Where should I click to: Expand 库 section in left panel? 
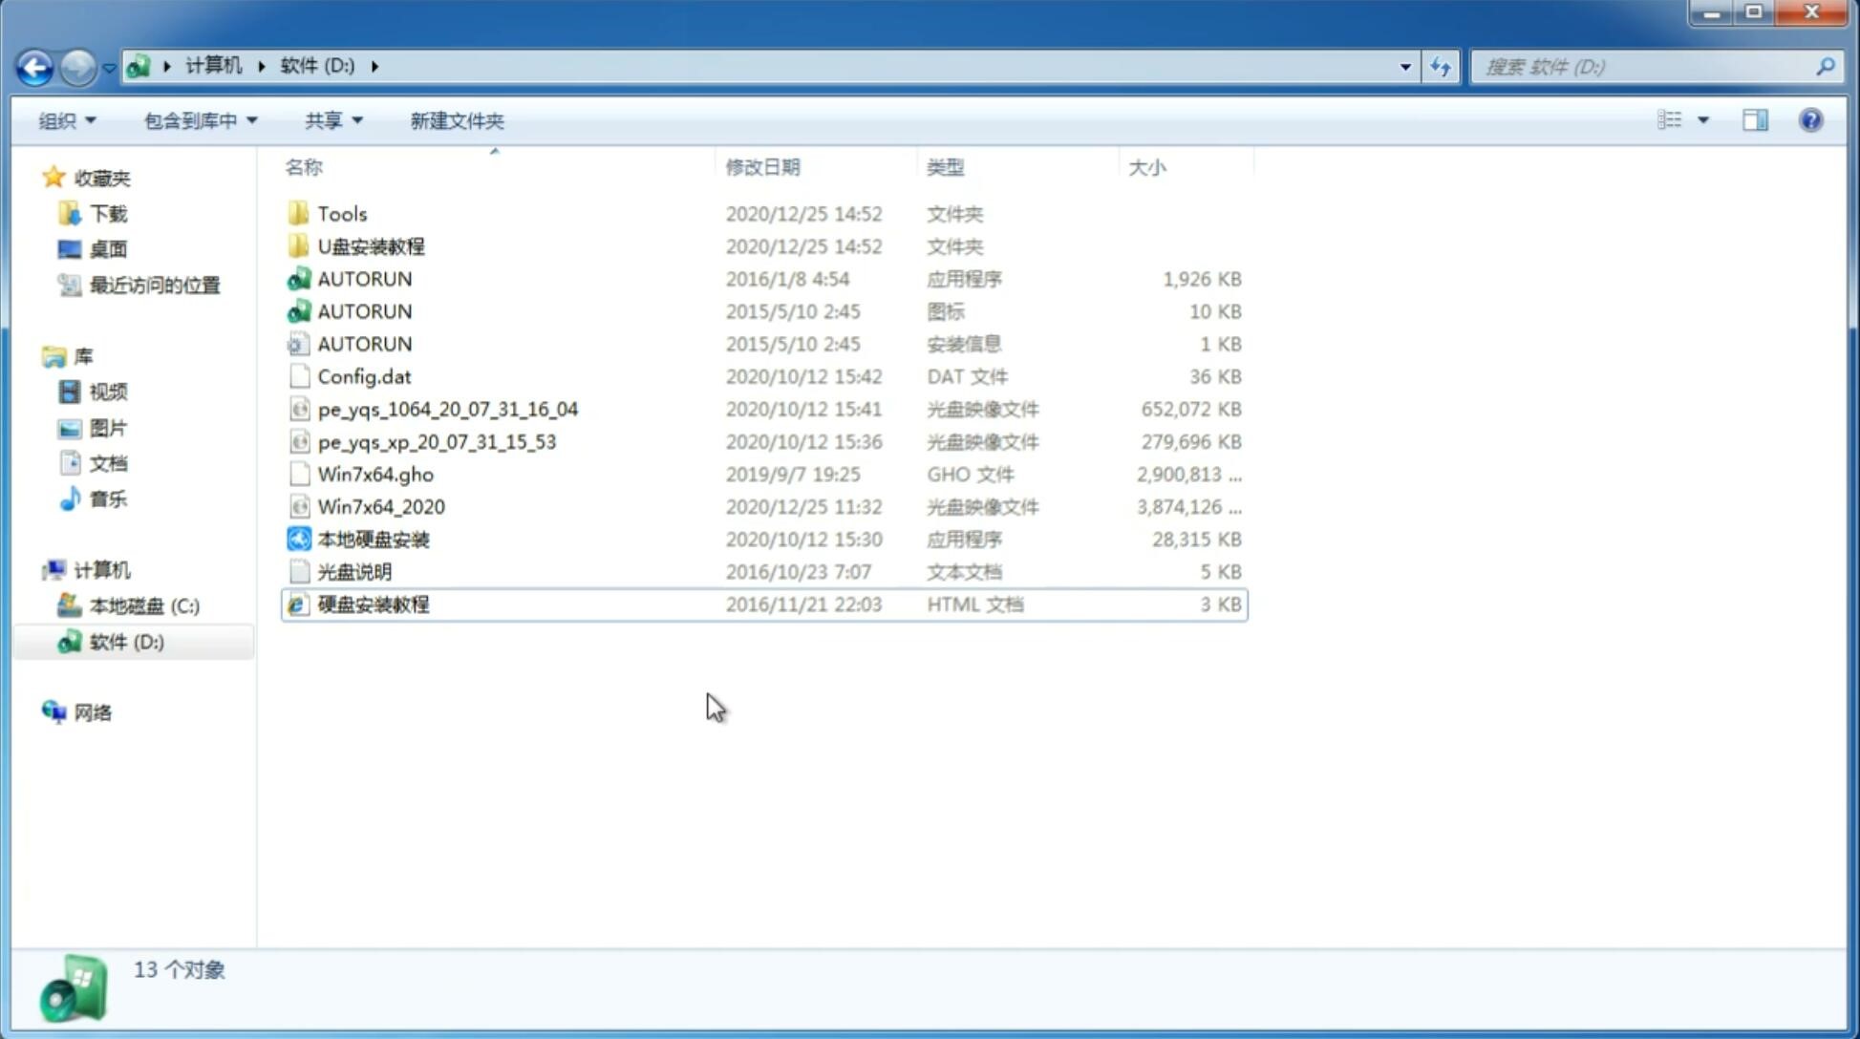[x=35, y=355]
